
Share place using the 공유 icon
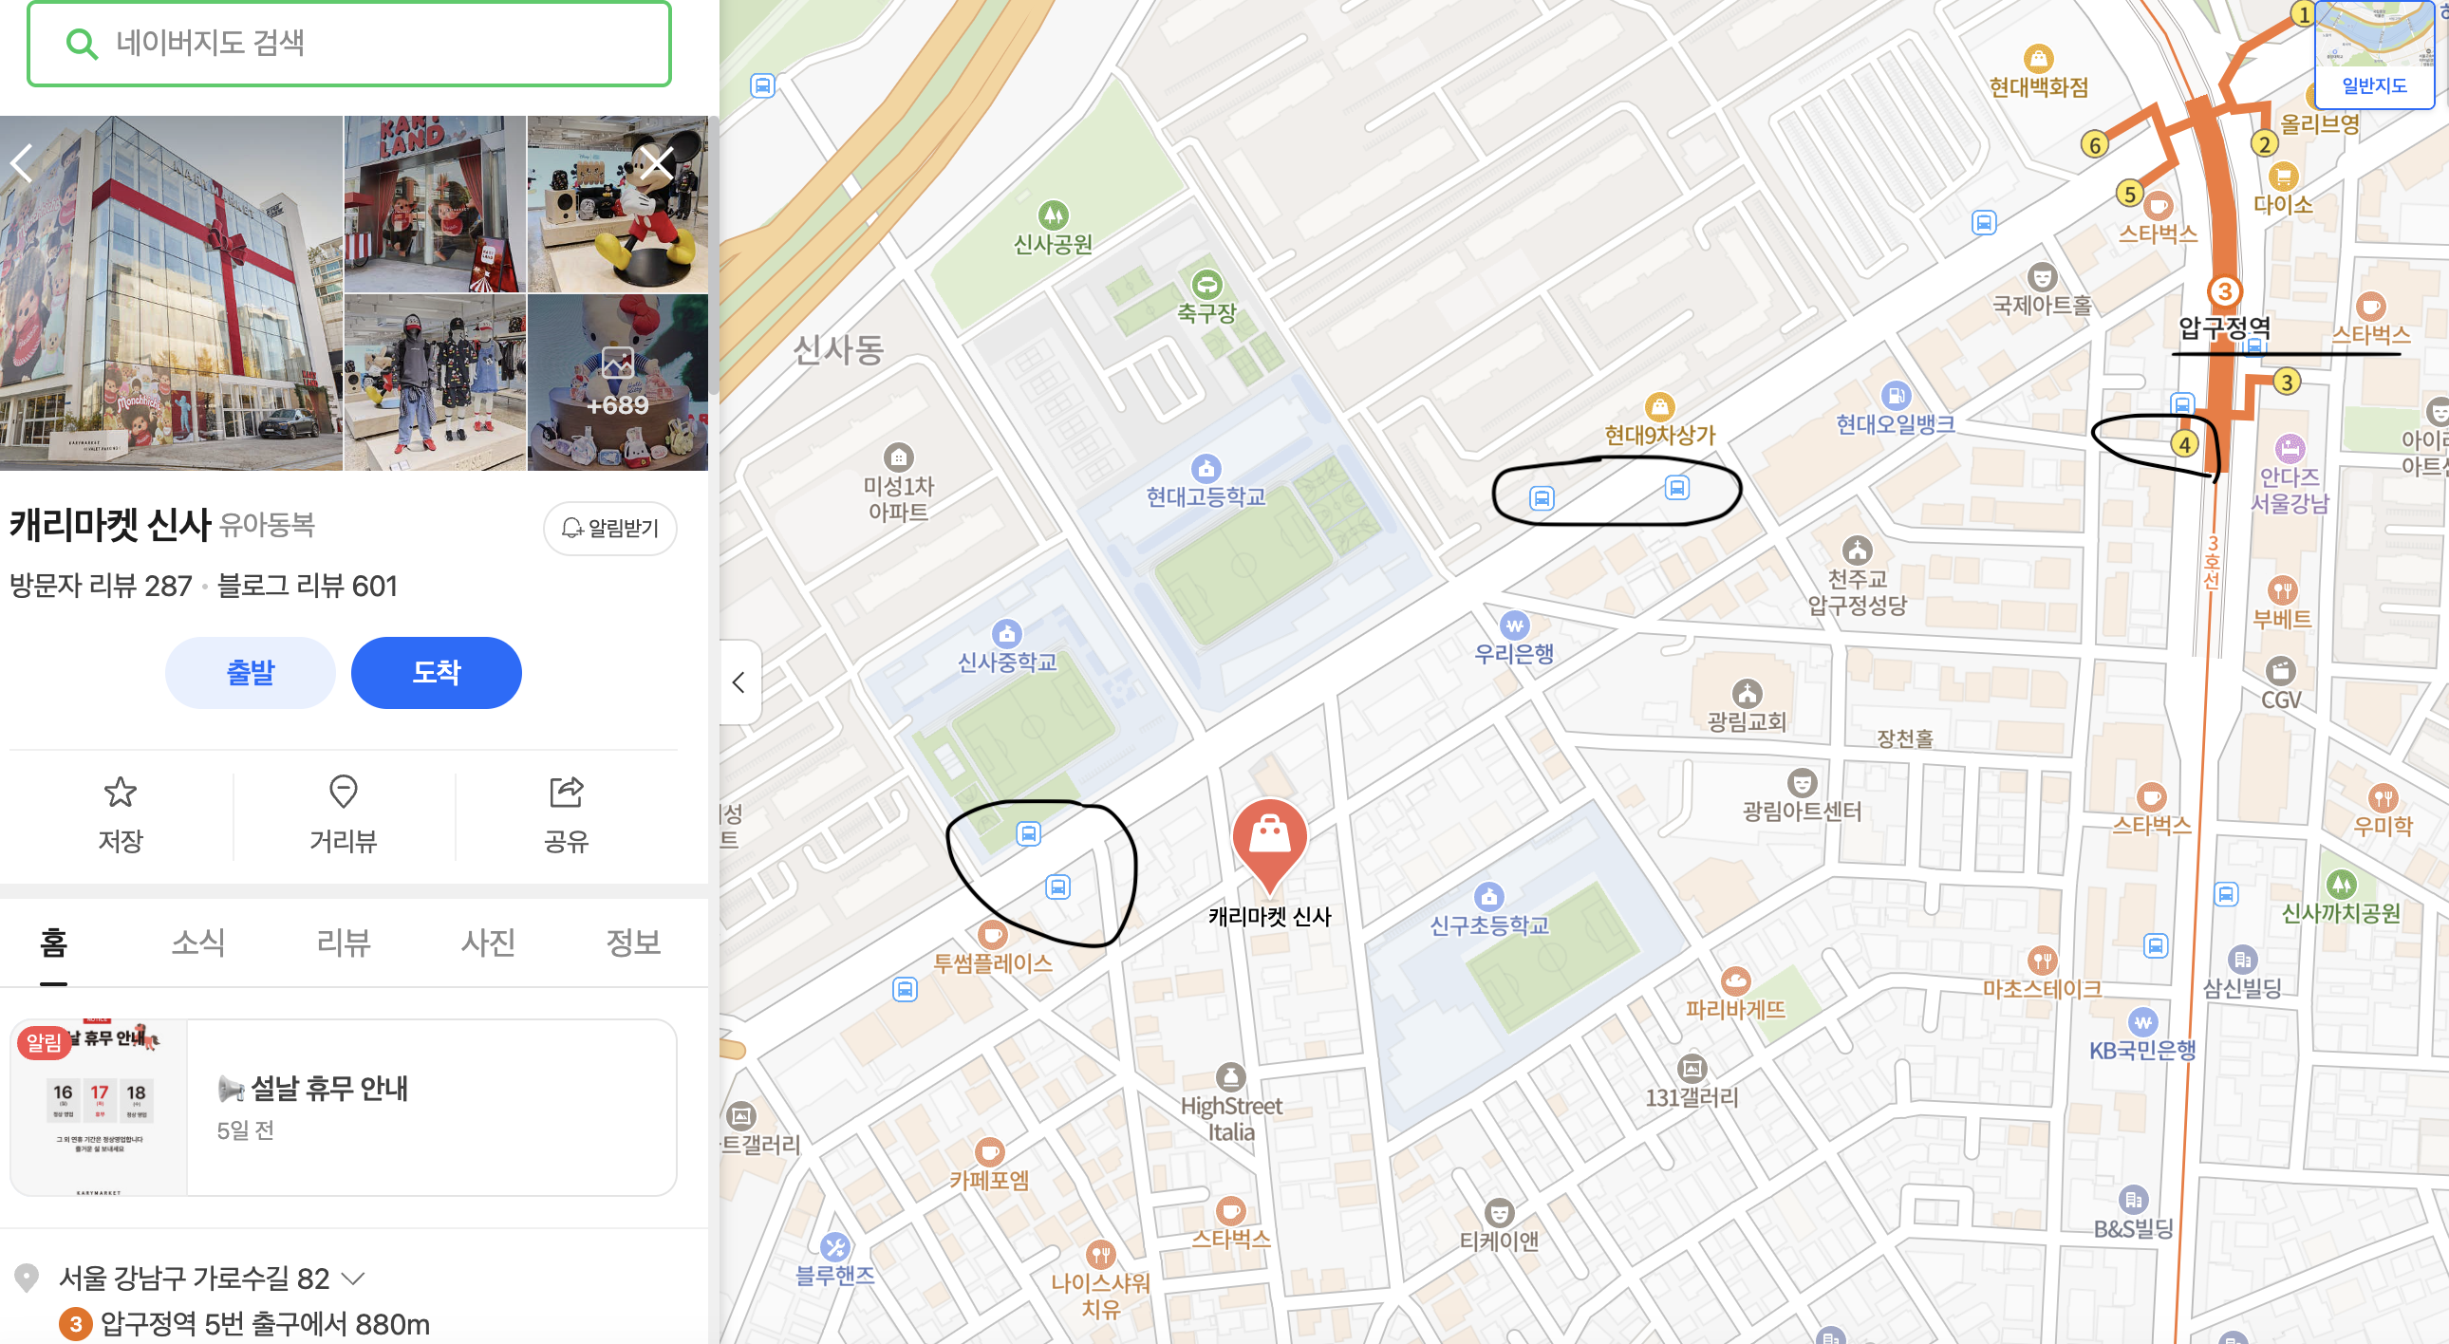(566, 792)
